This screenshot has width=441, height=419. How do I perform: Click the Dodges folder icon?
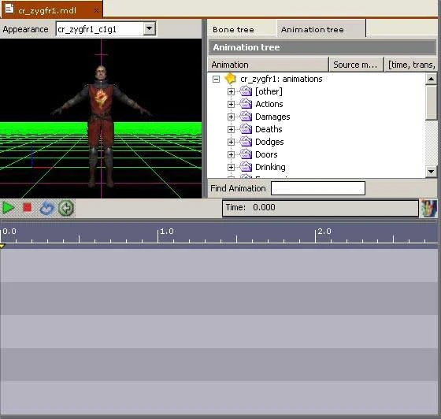pos(246,142)
